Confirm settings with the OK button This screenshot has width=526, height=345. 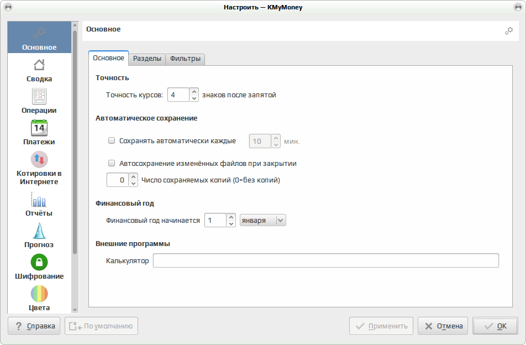pyautogui.click(x=495, y=326)
